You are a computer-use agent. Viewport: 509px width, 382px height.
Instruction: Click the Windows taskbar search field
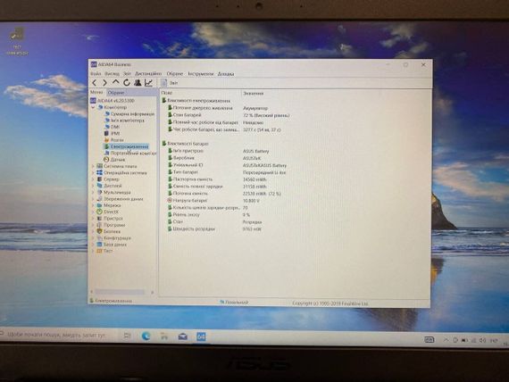tap(55, 335)
